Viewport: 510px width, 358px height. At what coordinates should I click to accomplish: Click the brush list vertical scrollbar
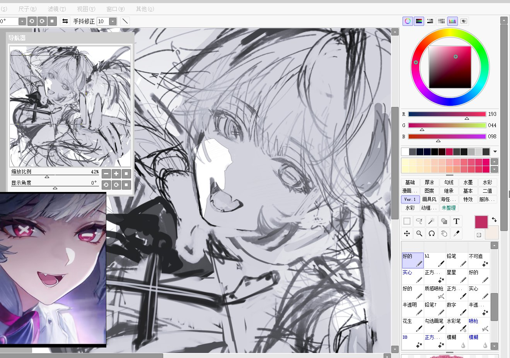pos(494,296)
